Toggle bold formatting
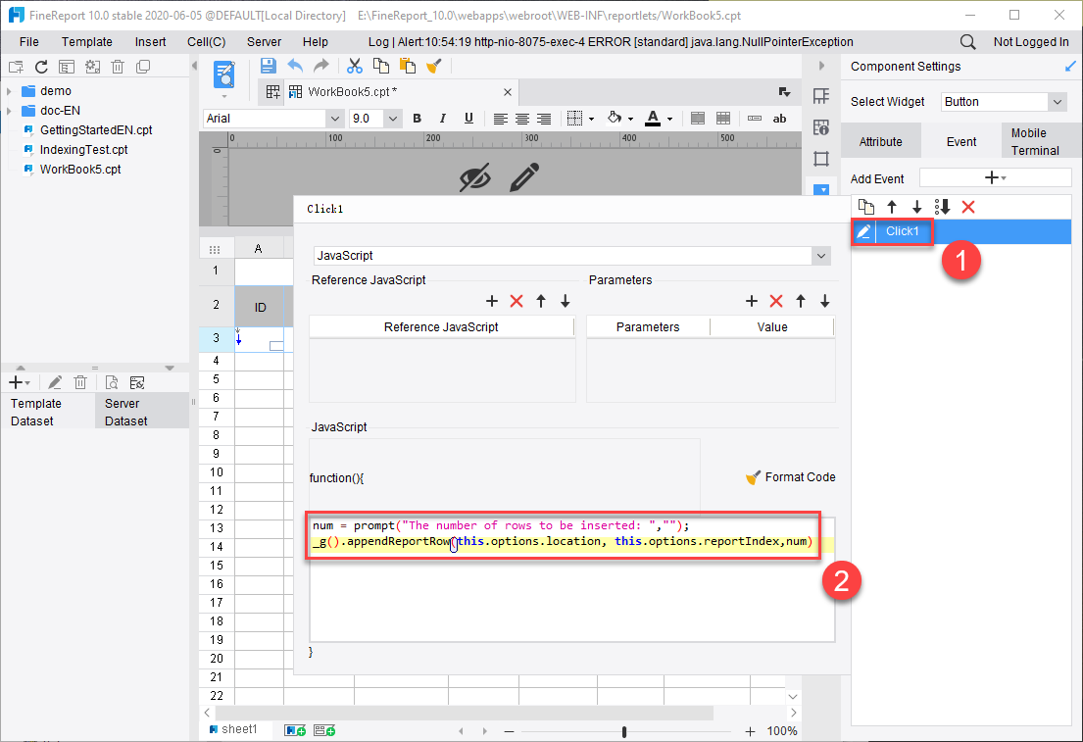 tap(417, 118)
